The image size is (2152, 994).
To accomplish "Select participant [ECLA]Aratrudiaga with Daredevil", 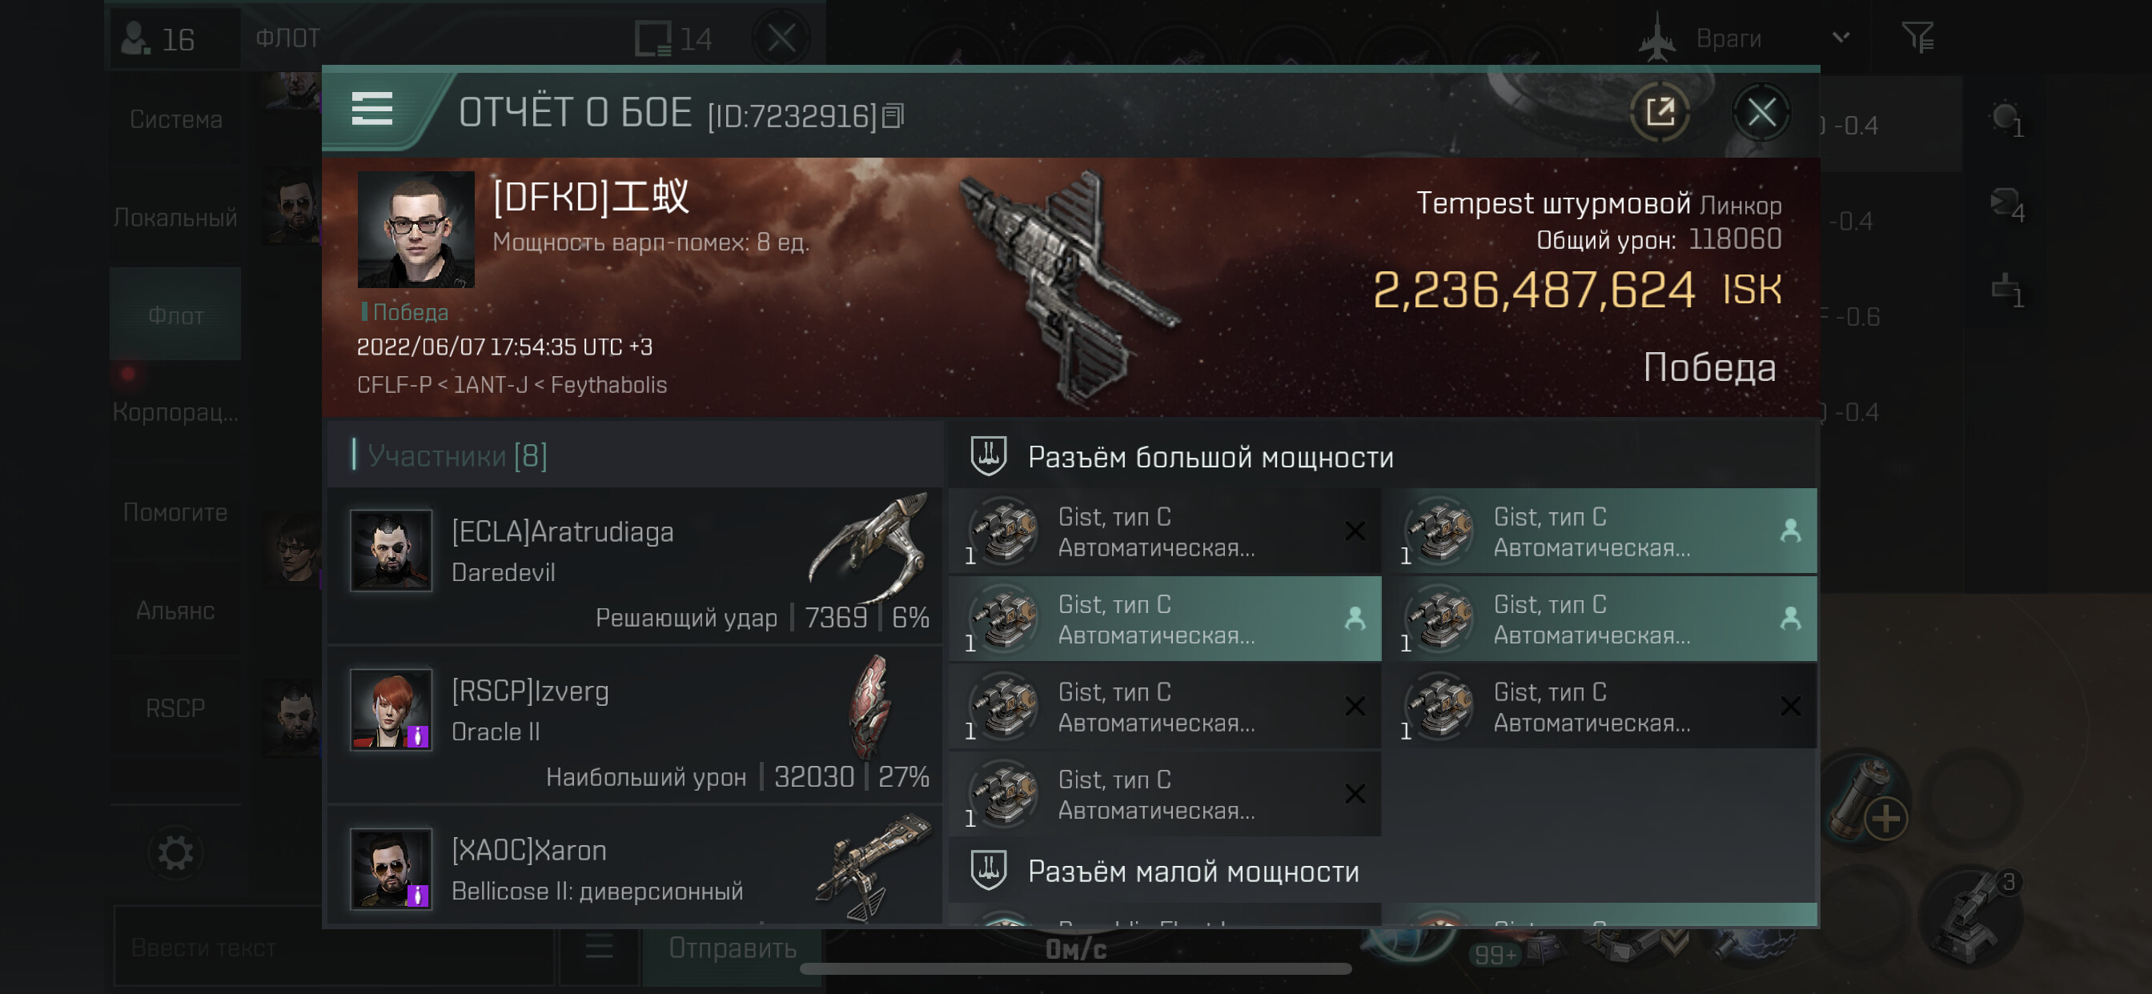I will click(635, 567).
